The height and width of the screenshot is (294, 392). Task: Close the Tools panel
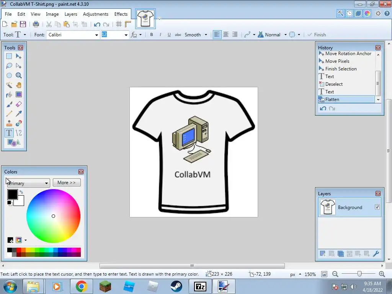click(x=21, y=48)
